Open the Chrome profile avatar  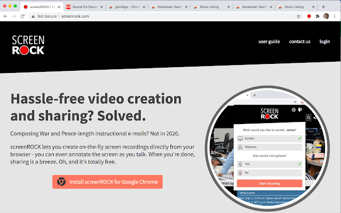(326, 17)
